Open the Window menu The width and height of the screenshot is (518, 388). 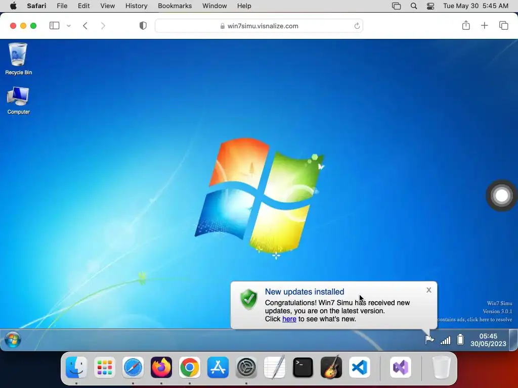(x=214, y=6)
